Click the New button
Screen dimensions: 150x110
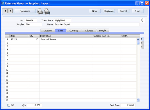(95, 11)
